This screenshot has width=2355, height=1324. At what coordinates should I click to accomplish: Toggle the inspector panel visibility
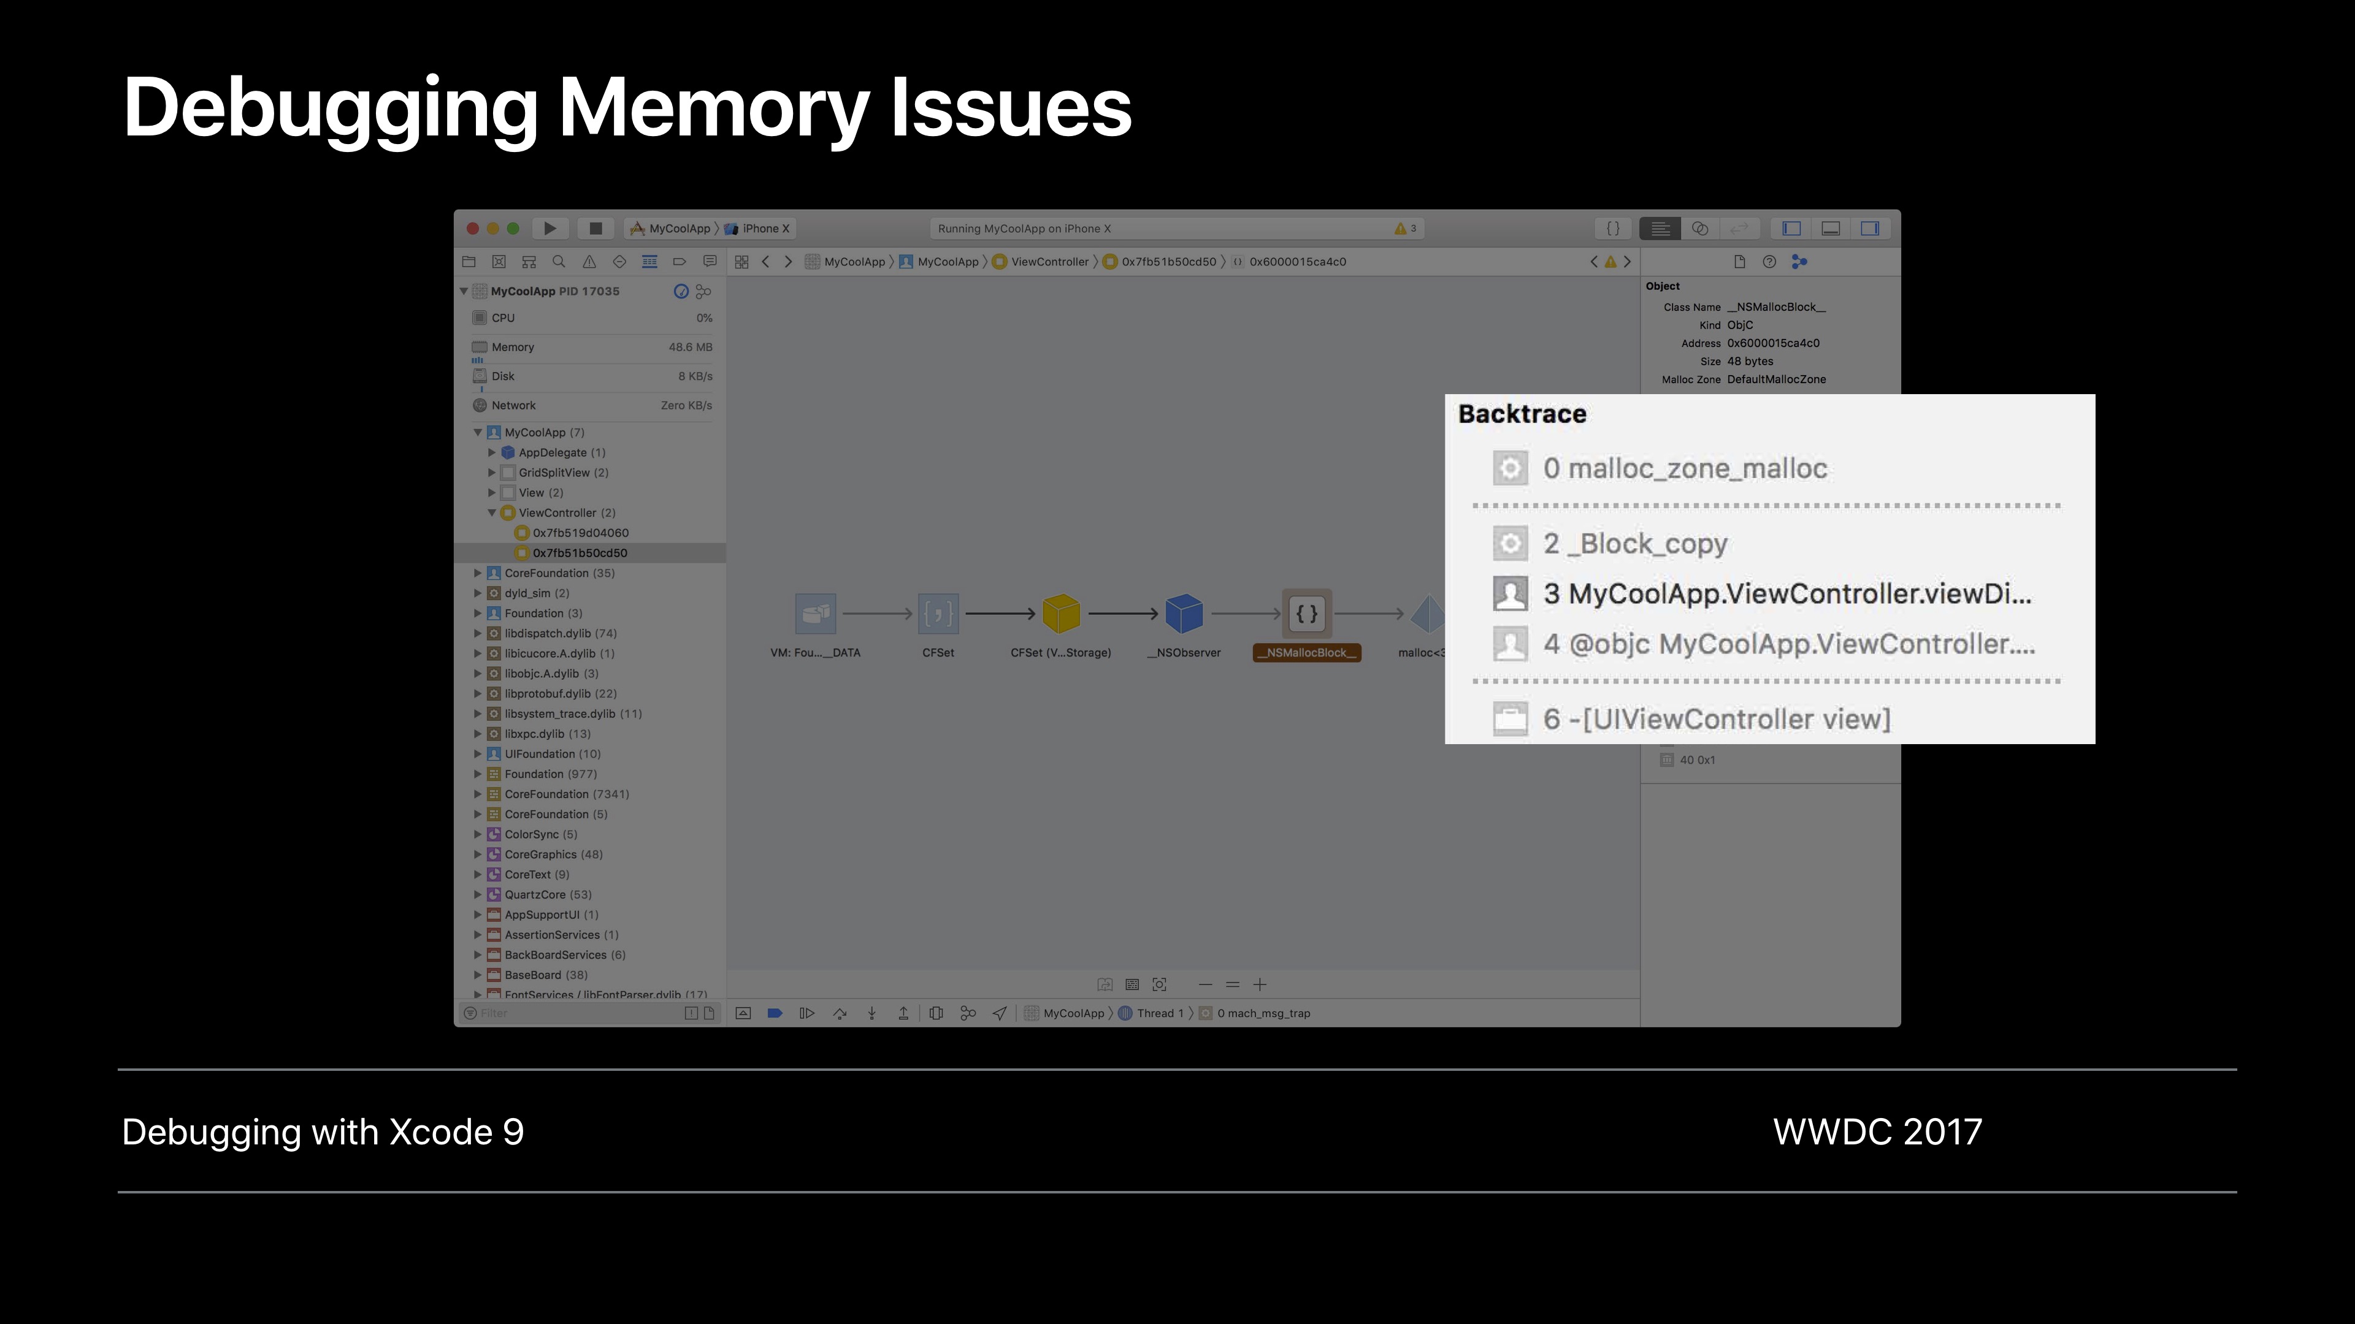coord(1869,229)
